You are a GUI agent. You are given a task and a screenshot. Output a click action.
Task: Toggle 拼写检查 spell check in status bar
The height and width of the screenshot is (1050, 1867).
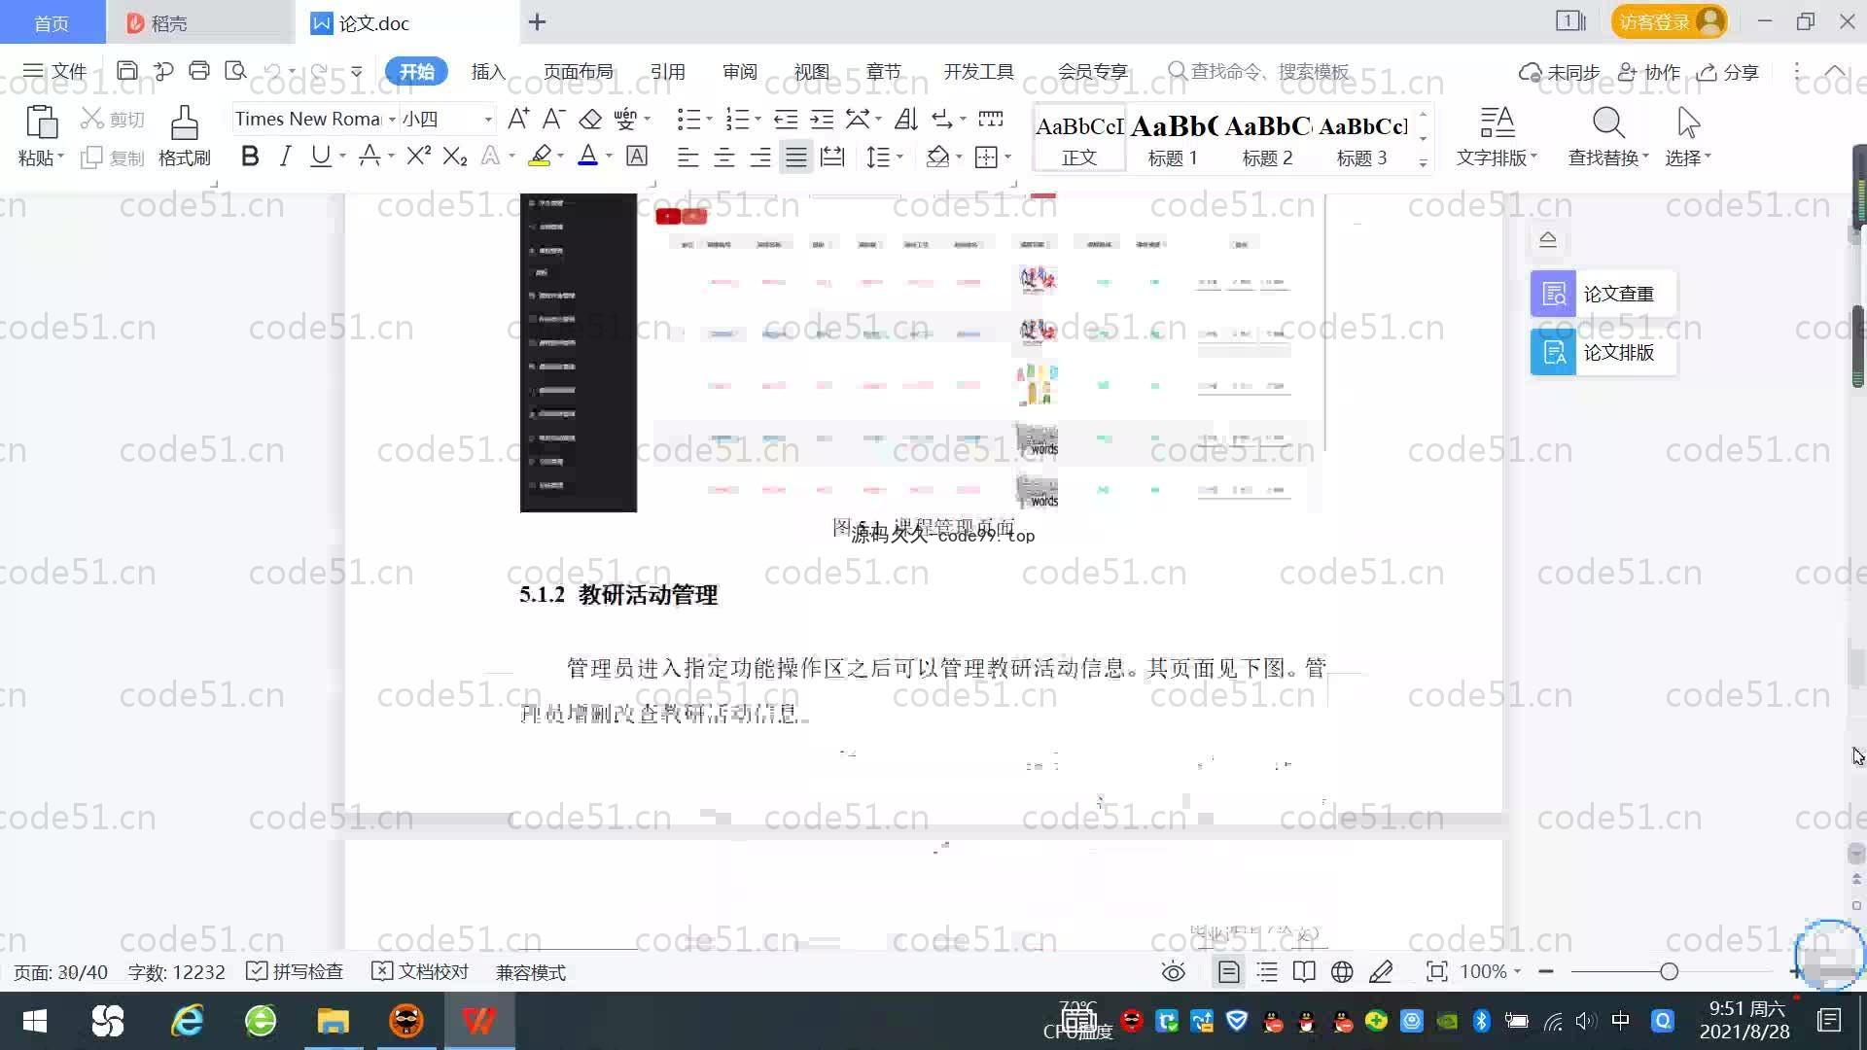[295, 971]
